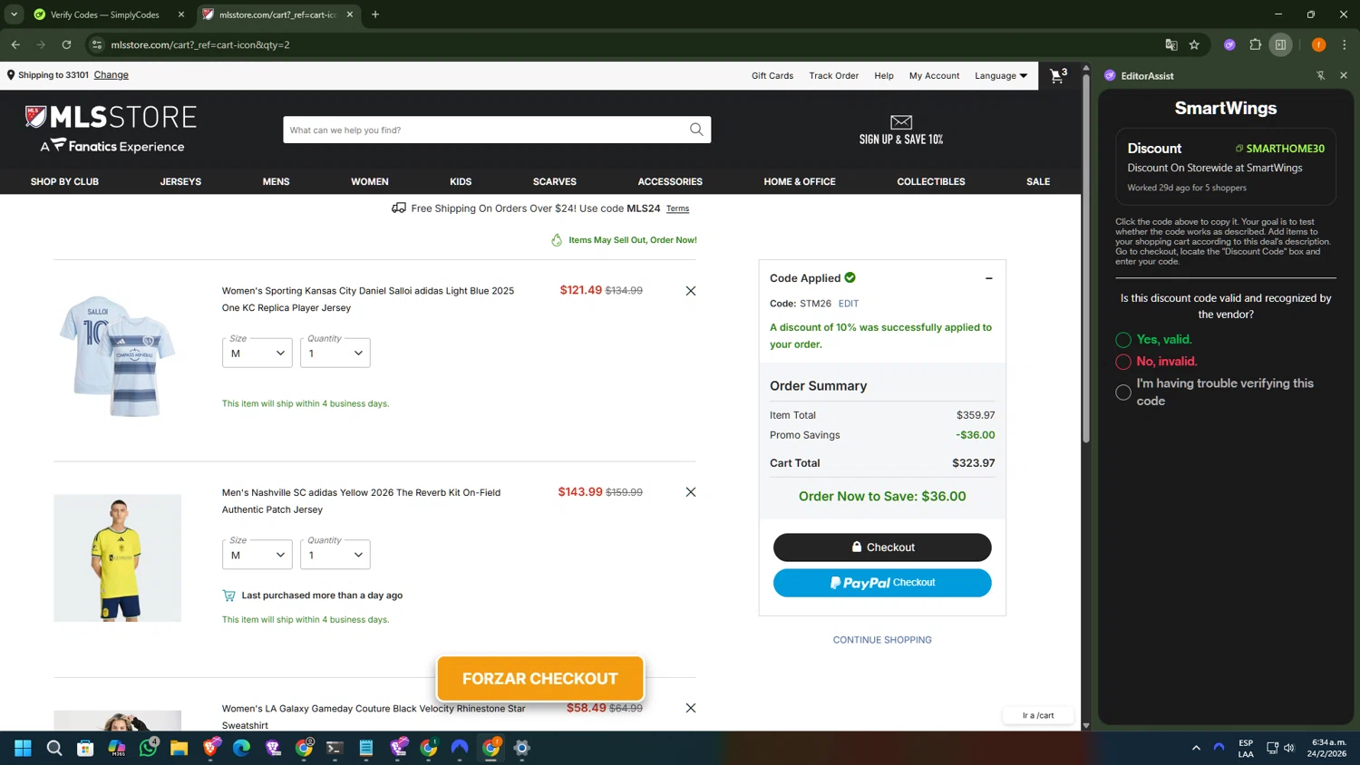The height and width of the screenshot is (765, 1360).
Task: Select the 'No, invalid.' radio option
Action: click(1123, 362)
